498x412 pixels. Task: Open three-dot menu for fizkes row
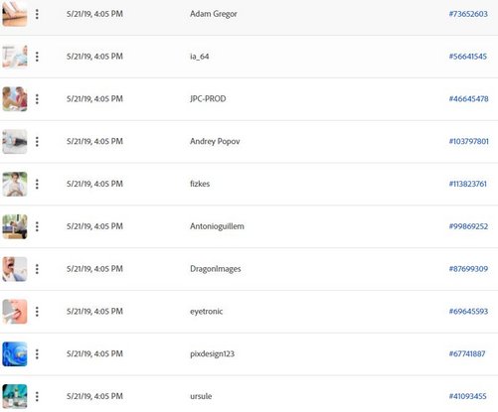(x=37, y=184)
